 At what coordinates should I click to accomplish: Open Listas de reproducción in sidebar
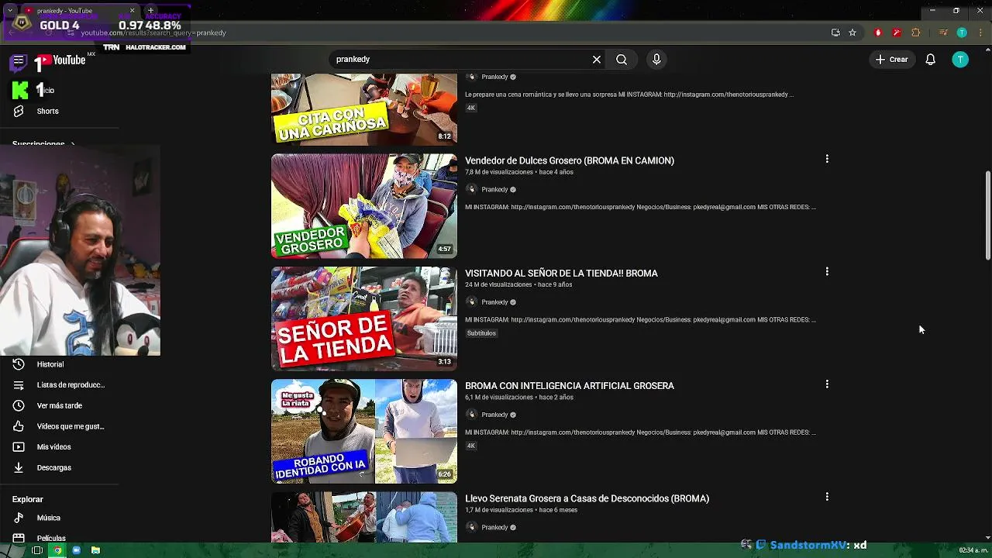tap(71, 385)
